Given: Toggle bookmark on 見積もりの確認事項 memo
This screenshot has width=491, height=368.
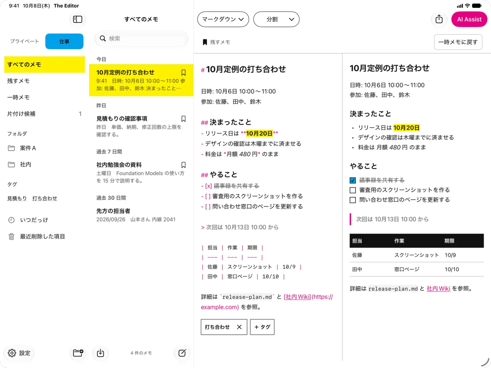Looking at the screenshot, I should tap(183, 119).
